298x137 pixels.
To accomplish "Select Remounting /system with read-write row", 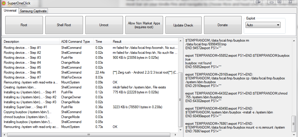I will [91, 82].
